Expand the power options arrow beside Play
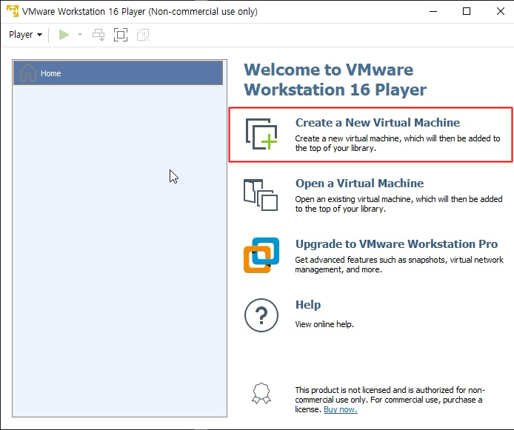Viewport: 514px width, 430px height. point(80,35)
